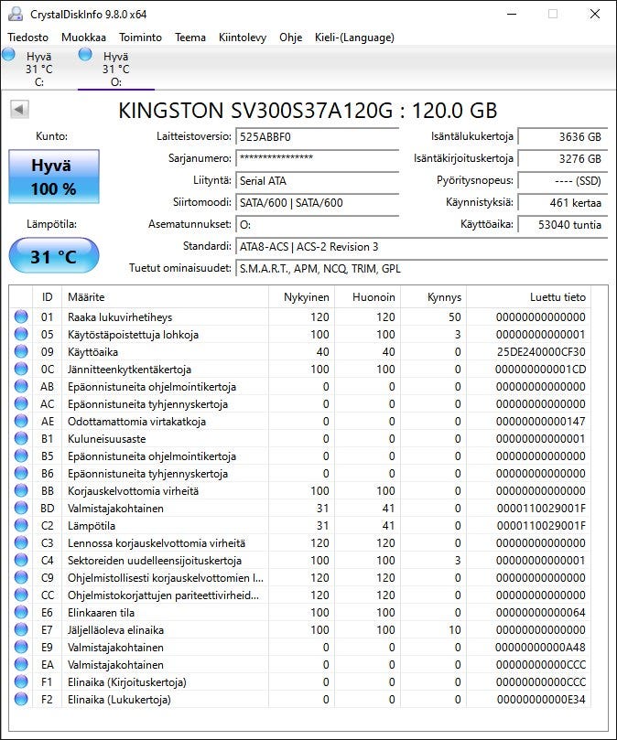Click the Luettu tieto column header
This screenshot has width=617, height=740.
(528, 297)
